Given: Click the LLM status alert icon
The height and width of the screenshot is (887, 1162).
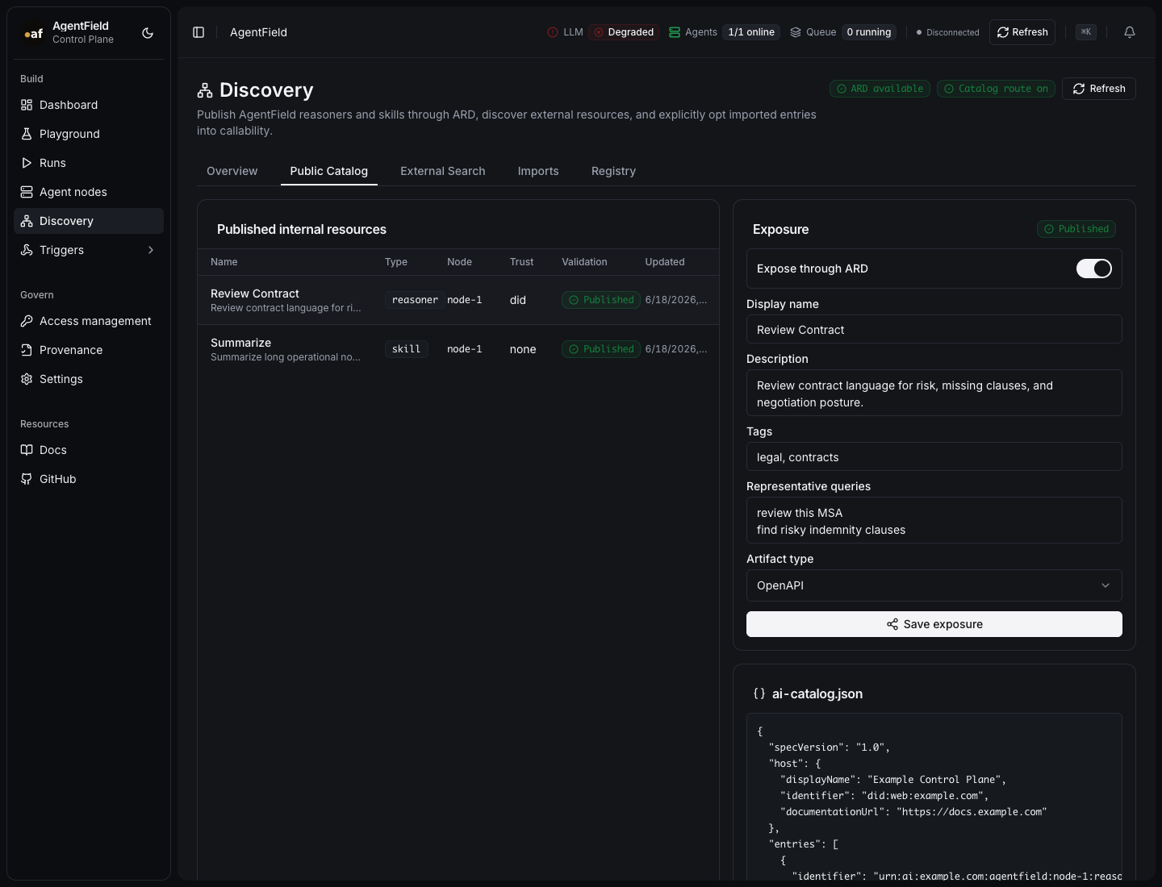Looking at the screenshot, I should pyautogui.click(x=553, y=32).
